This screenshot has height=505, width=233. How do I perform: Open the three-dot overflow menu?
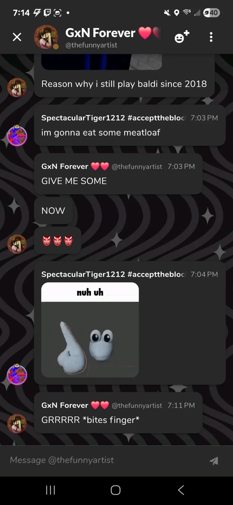(x=211, y=37)
